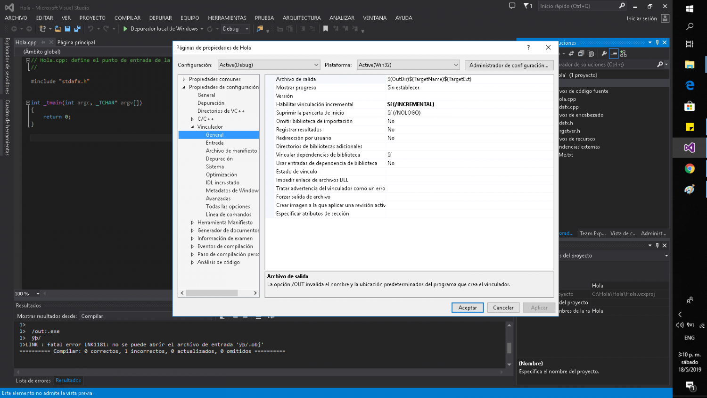Switch to the Lista de errores tab
This screenshot has width=707, height=398.
33,381
